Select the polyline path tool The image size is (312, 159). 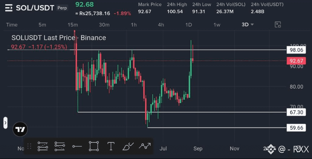tap(145, 146)
